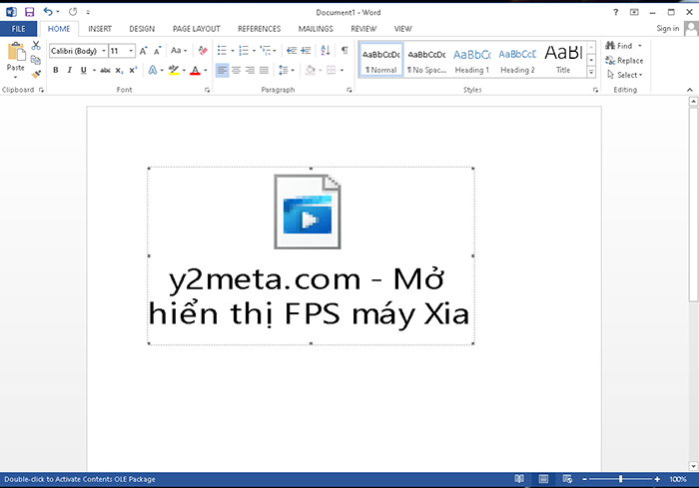Open the Select dropdown in Editing
699x488 pixels.
[625, 75]
